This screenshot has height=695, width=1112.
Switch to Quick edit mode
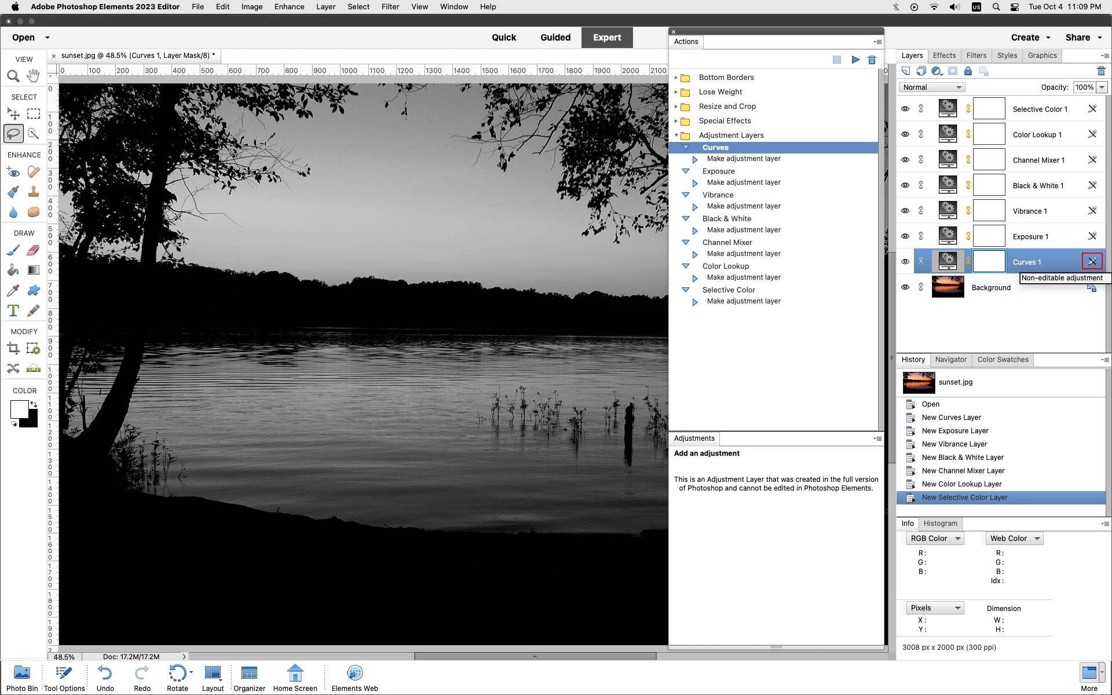503,38
